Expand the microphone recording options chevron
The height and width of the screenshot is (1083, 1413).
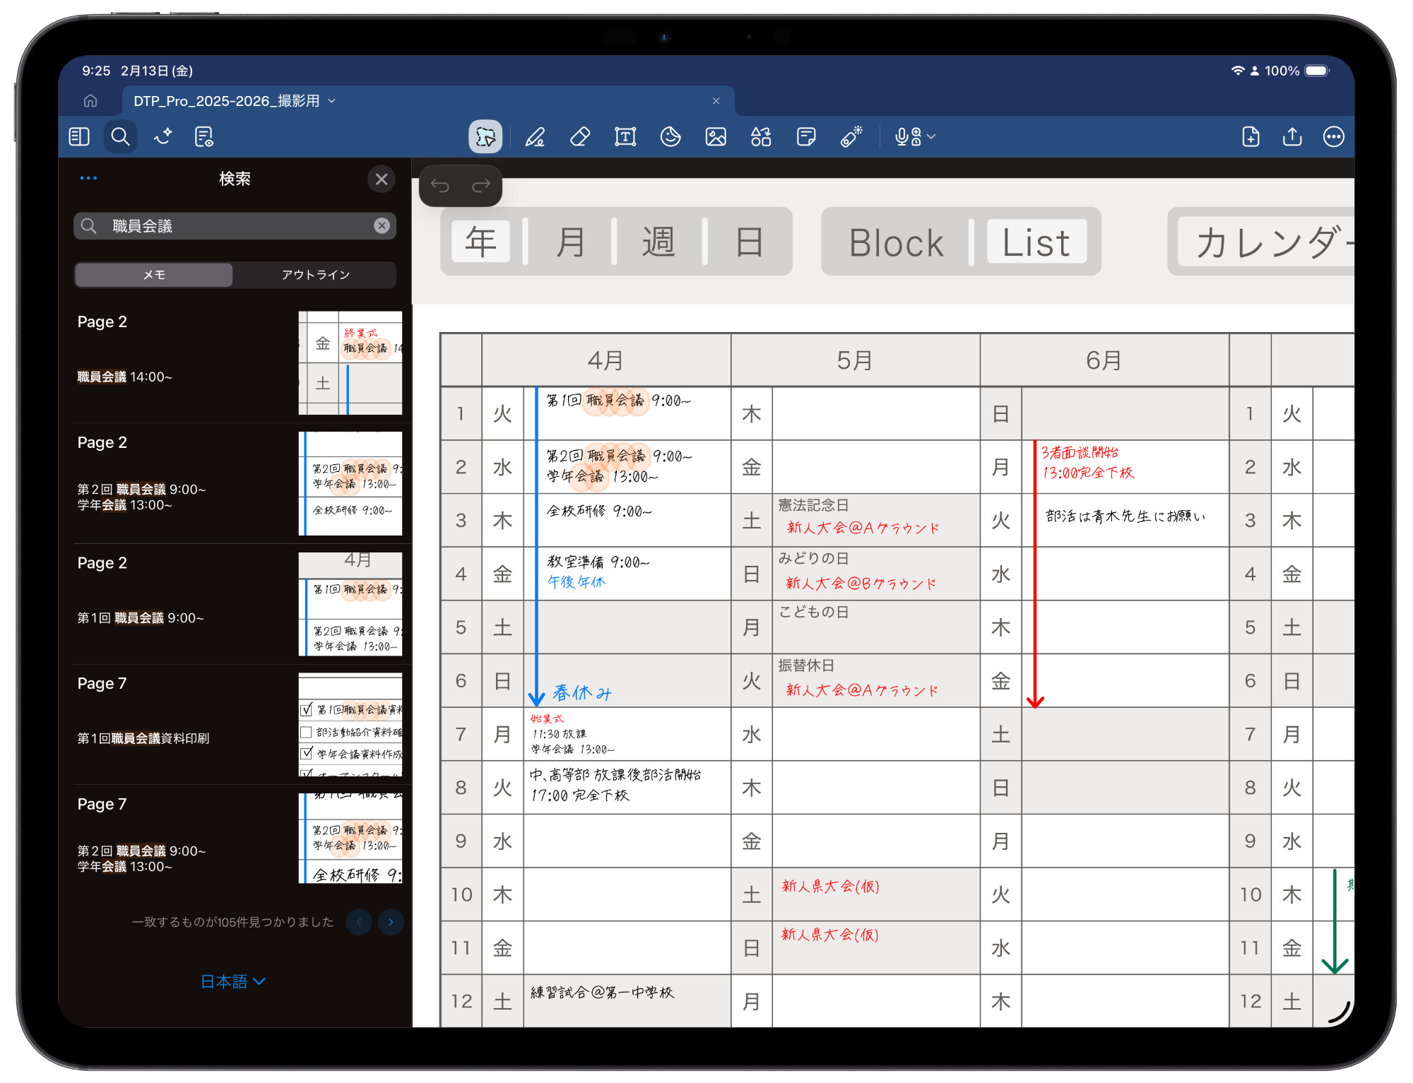click(932, 136)
